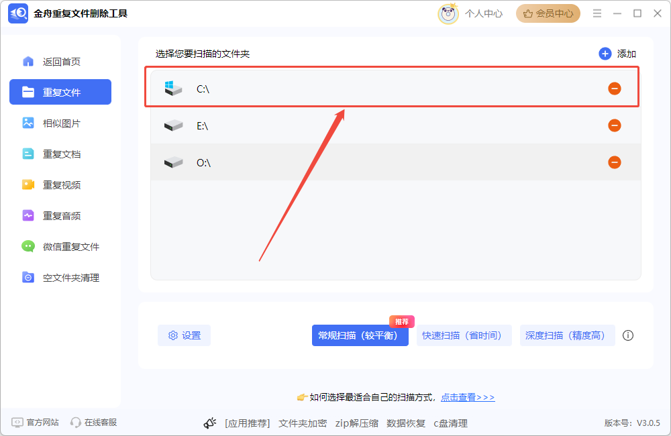Viewport: 671px width, 436px height.
Task: Open 微信重复文件 in the sidebar
Action: [x=60, y=246]
